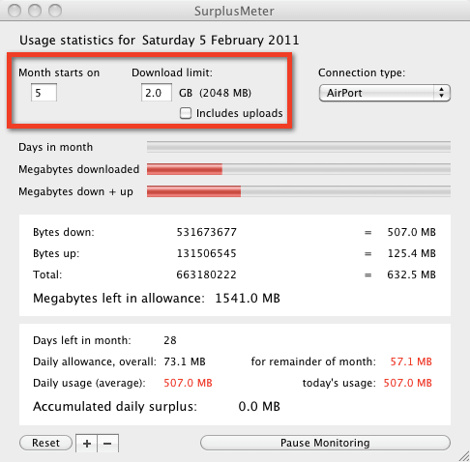The width and height of the screenshot is (470, 462).
Task: Click the bytes down value 531673677
Action: (206, 232)
